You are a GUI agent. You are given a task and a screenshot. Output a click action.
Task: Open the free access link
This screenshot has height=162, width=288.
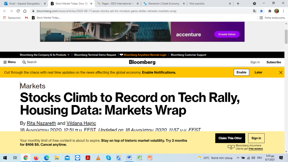(256, 149)
